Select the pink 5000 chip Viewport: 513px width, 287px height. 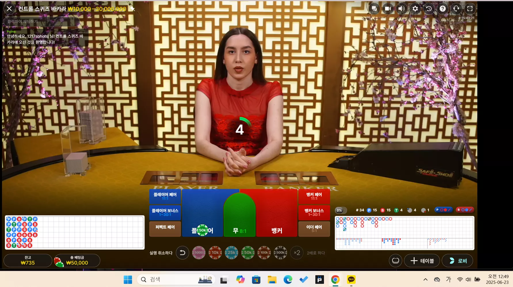click(199, 253)
